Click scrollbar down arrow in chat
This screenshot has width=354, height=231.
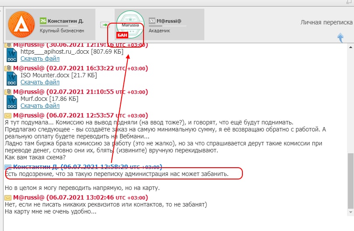pyautogui.click(x=350, y=212)
